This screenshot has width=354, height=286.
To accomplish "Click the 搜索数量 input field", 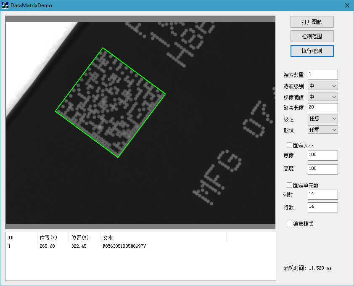I will pos(322,74).
